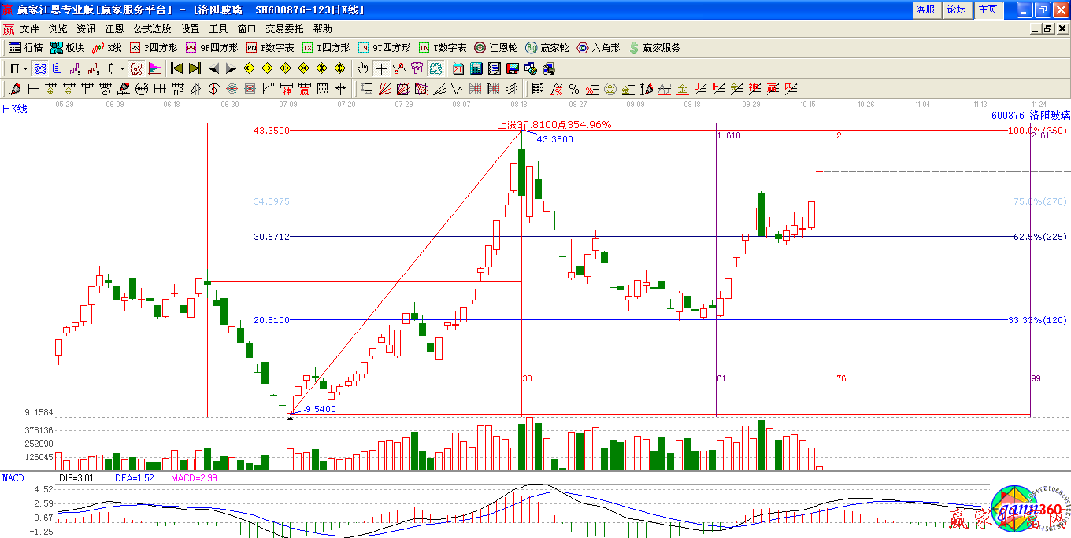Viewport: 1071px width, 538px height.
Task: Jump to first bar with skip-back arrow
Action: coord(176,68)
